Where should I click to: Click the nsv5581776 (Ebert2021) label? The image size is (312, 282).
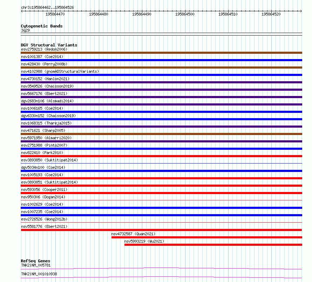pyautogui.click(x=44, y=226)
